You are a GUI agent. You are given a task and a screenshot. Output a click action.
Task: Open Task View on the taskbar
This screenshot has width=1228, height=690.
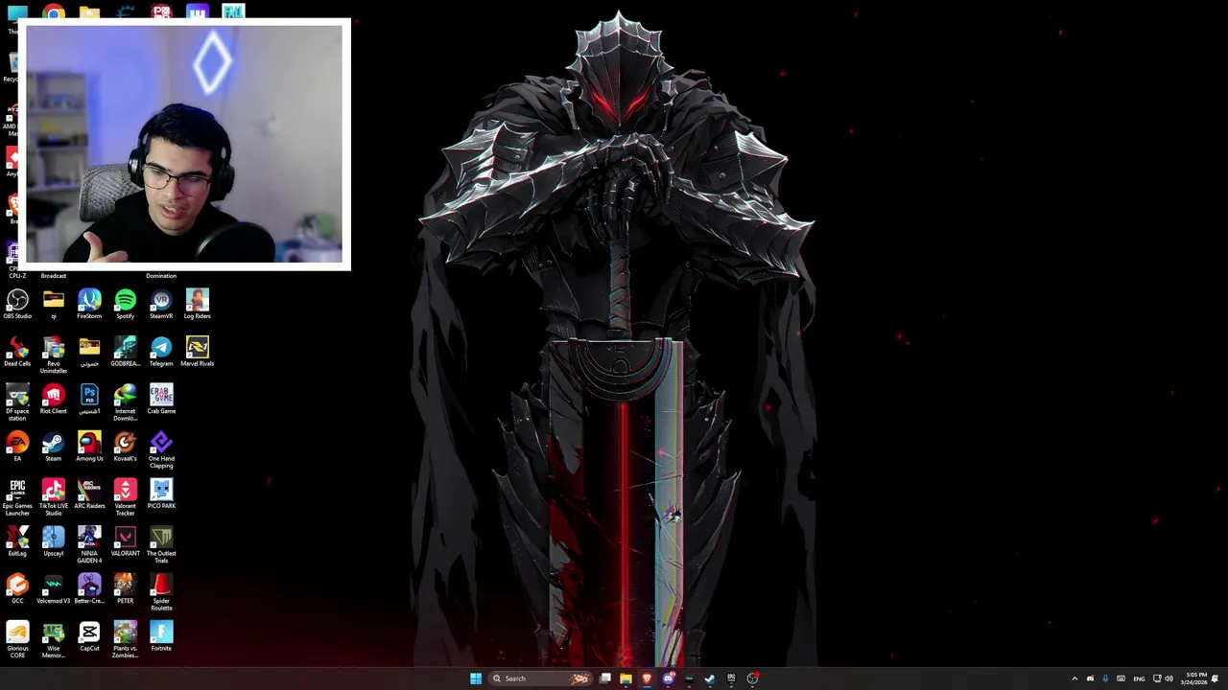605,678
